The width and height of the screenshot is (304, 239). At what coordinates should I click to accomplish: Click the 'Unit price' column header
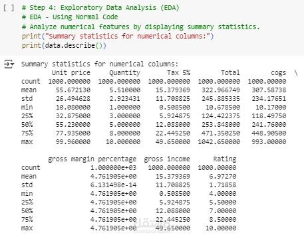[71, 73]
